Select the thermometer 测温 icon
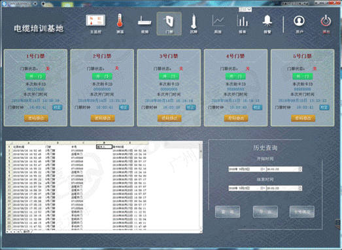The image size is (342, 250). [120, 24]
